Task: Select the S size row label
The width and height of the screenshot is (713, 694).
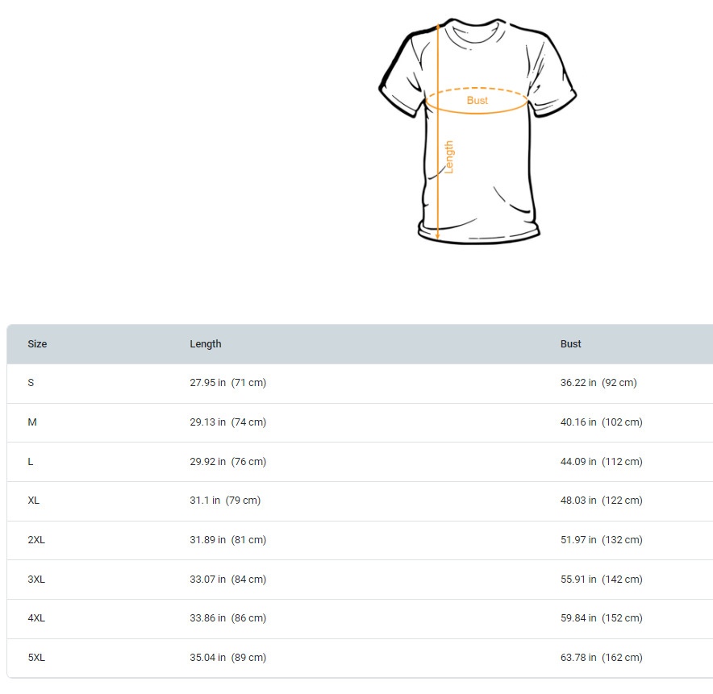Action: tap(31, 383)
